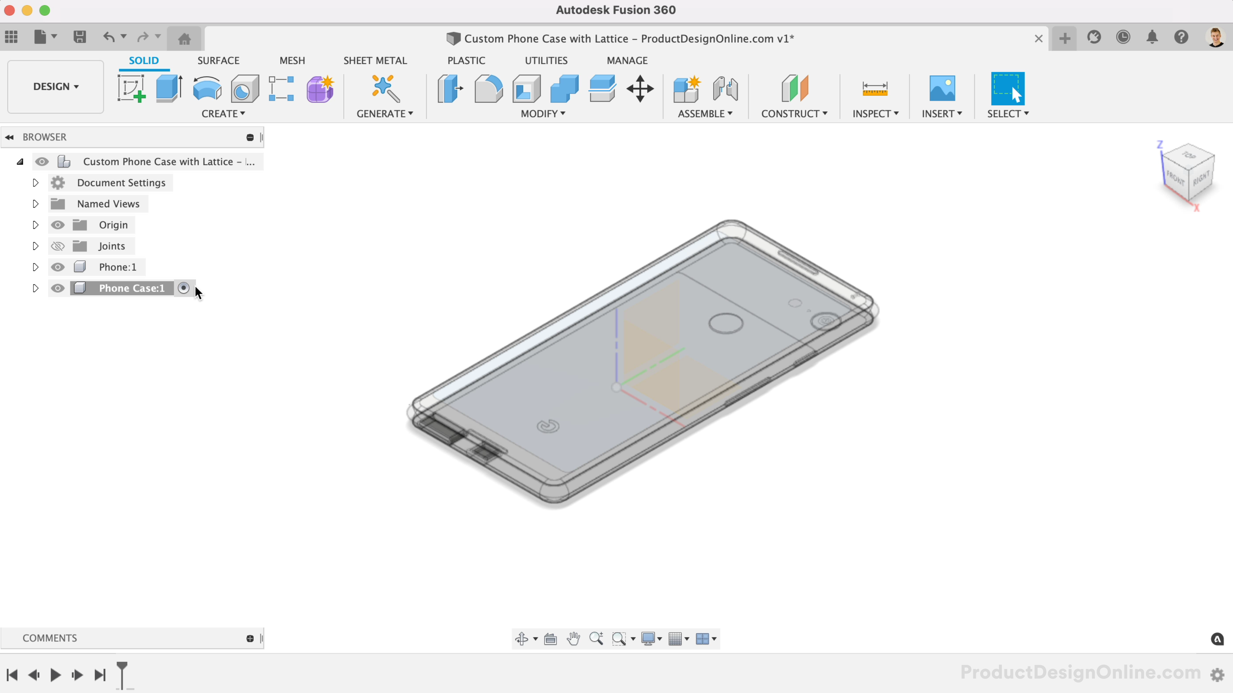
Task: Open the DESIGN workspace dropdown
Action: pos(55,87)
